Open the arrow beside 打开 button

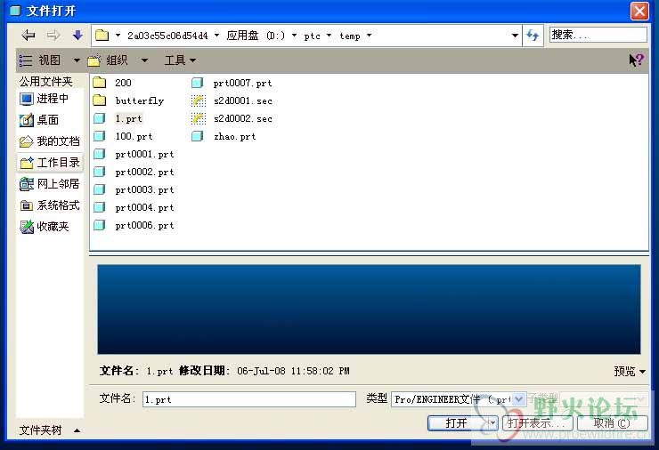point(492,423)
